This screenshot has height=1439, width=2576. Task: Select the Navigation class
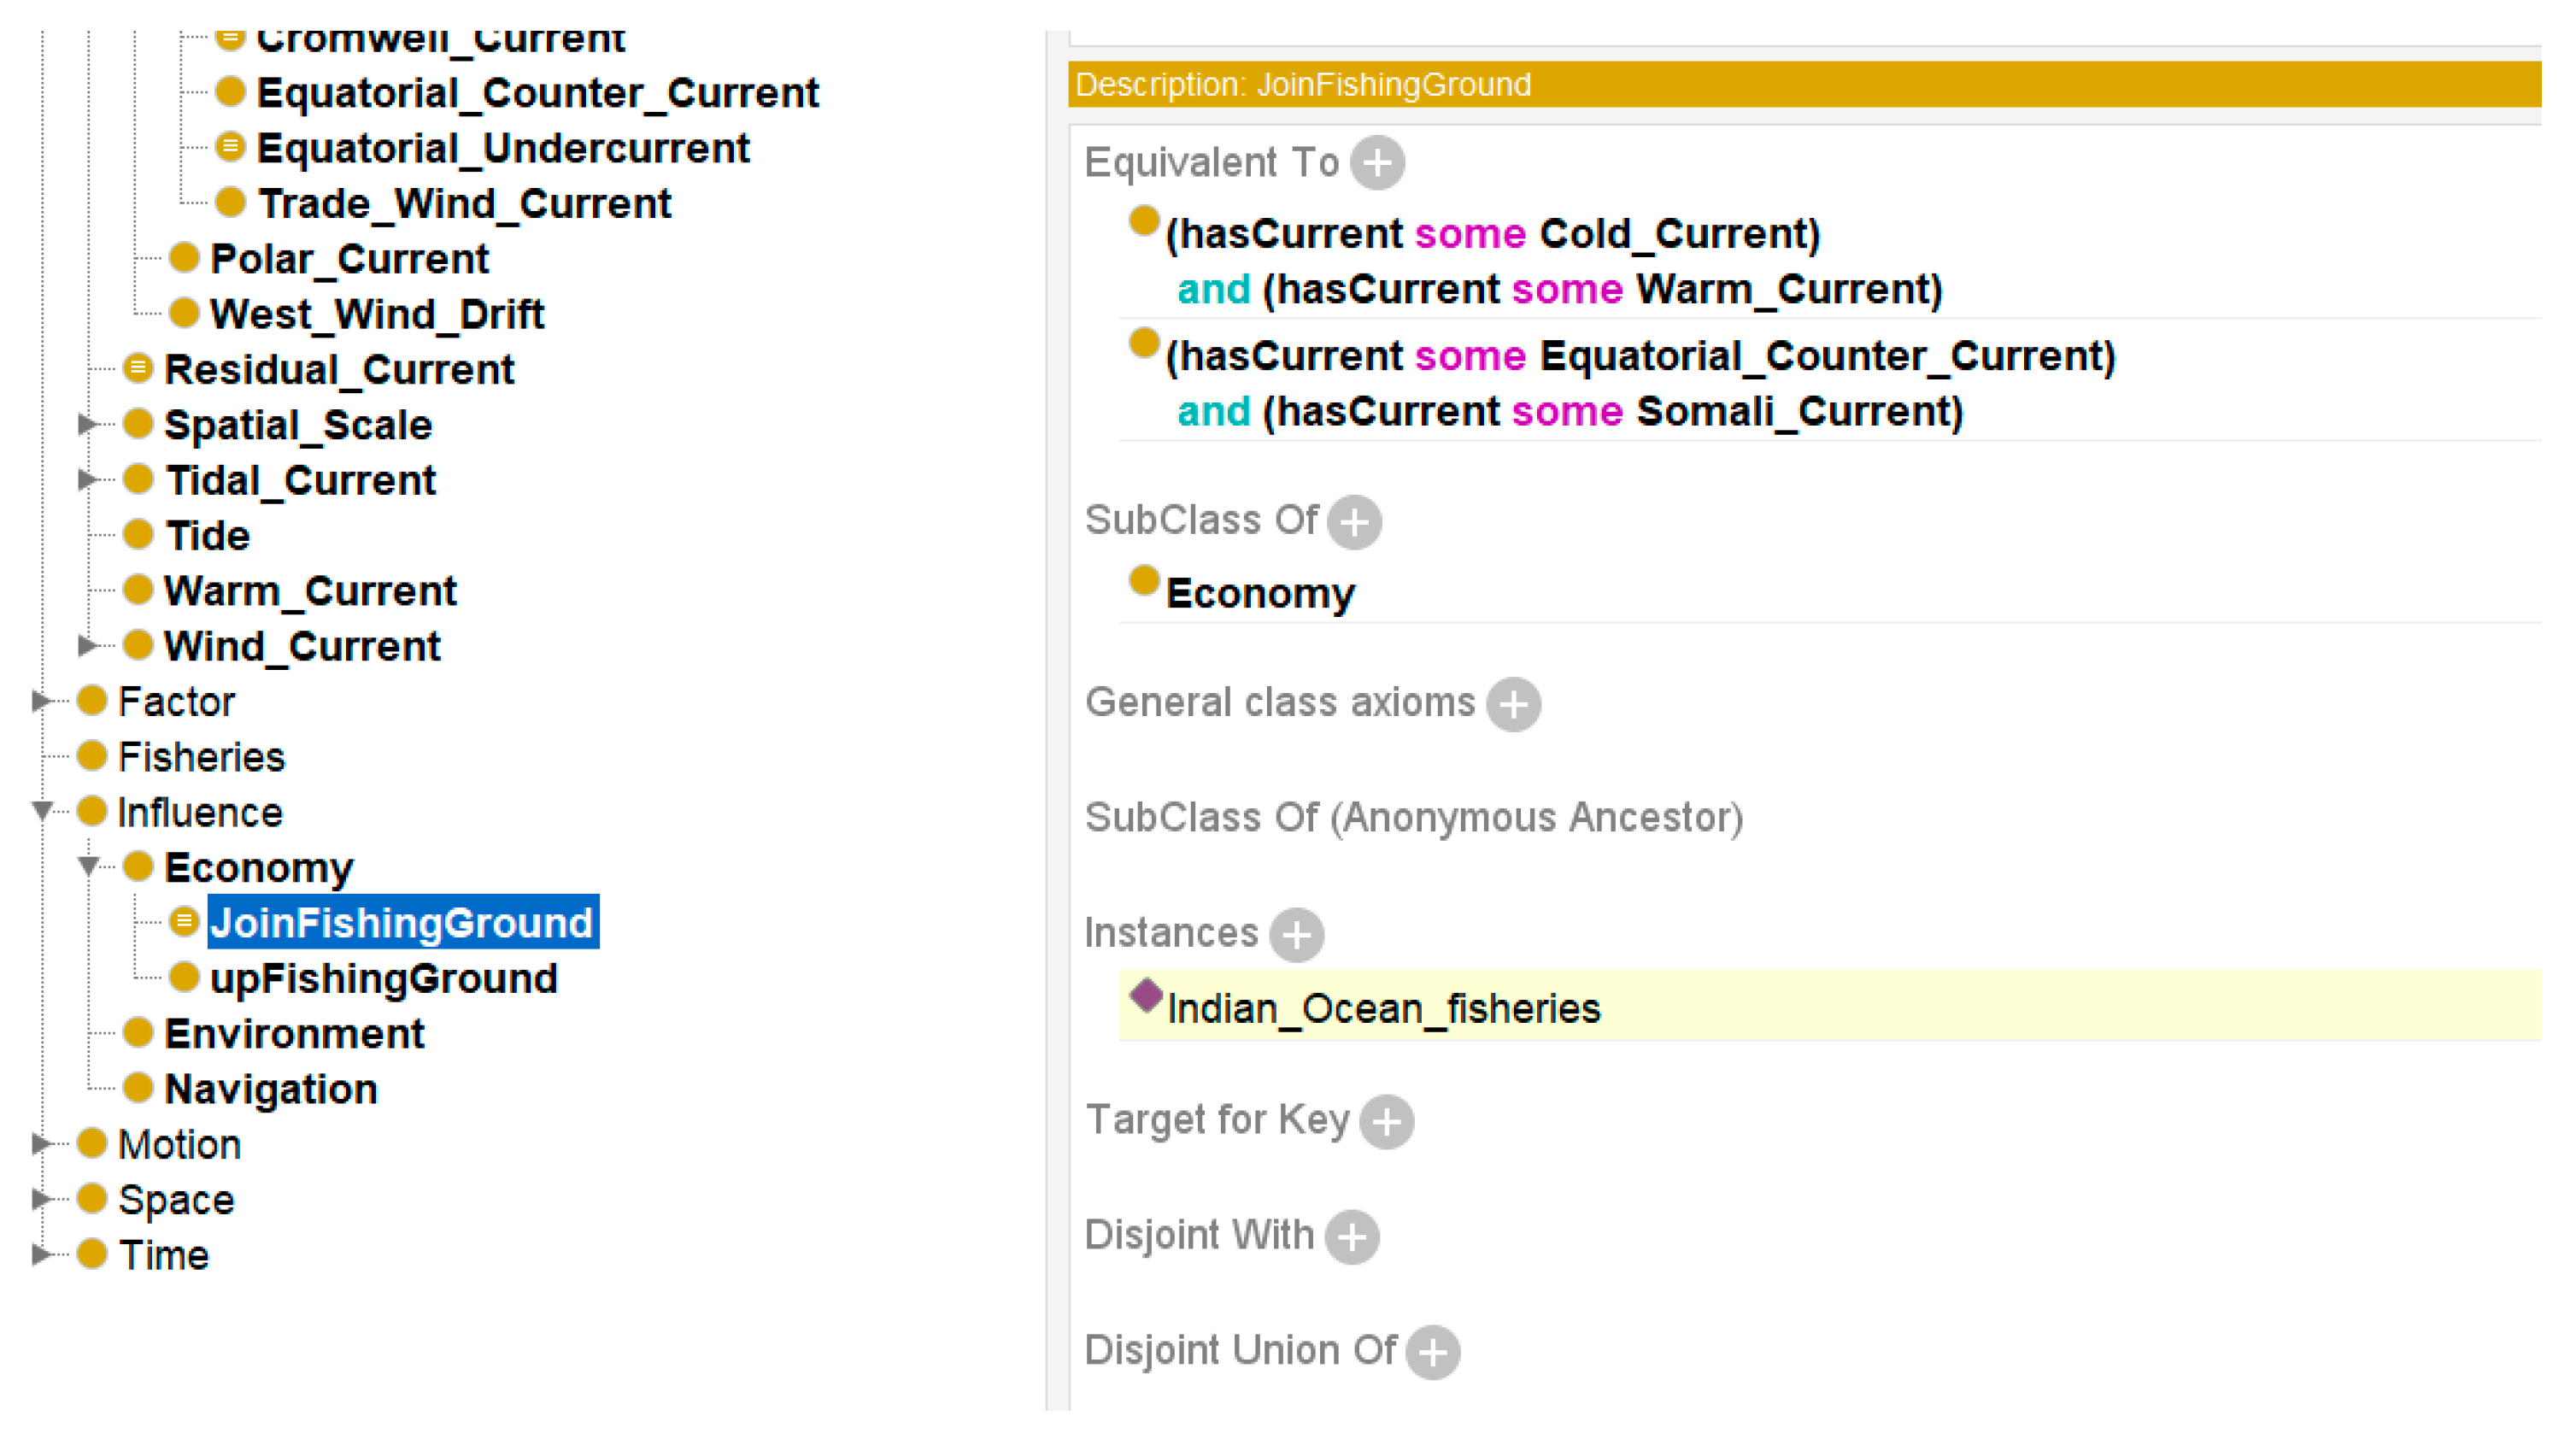click(270, 1089)
